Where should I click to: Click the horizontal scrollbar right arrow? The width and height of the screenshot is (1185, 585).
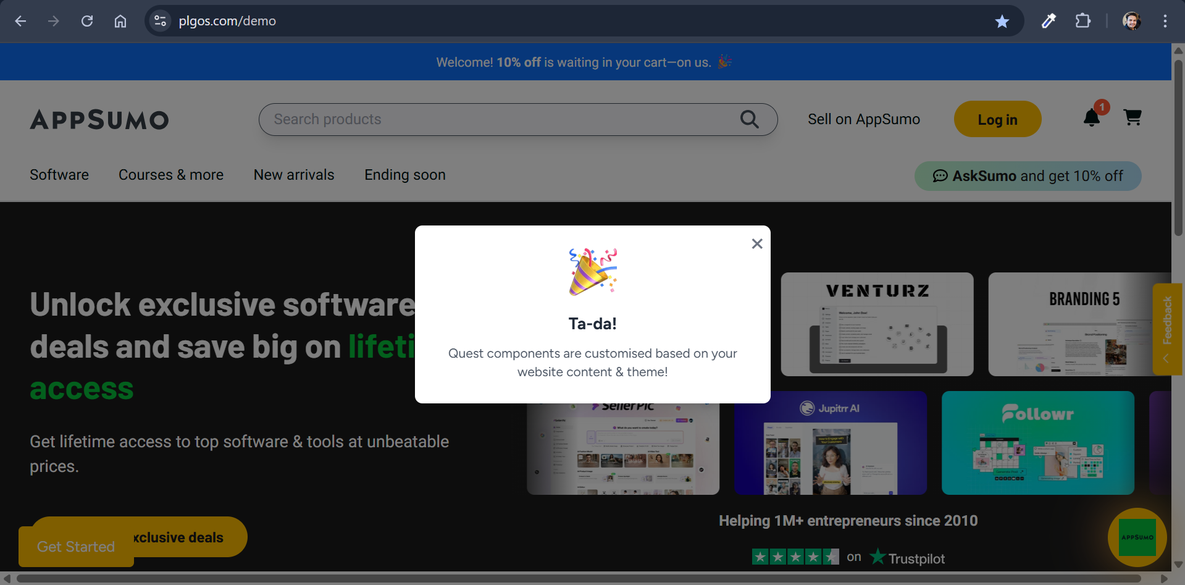1165,578
